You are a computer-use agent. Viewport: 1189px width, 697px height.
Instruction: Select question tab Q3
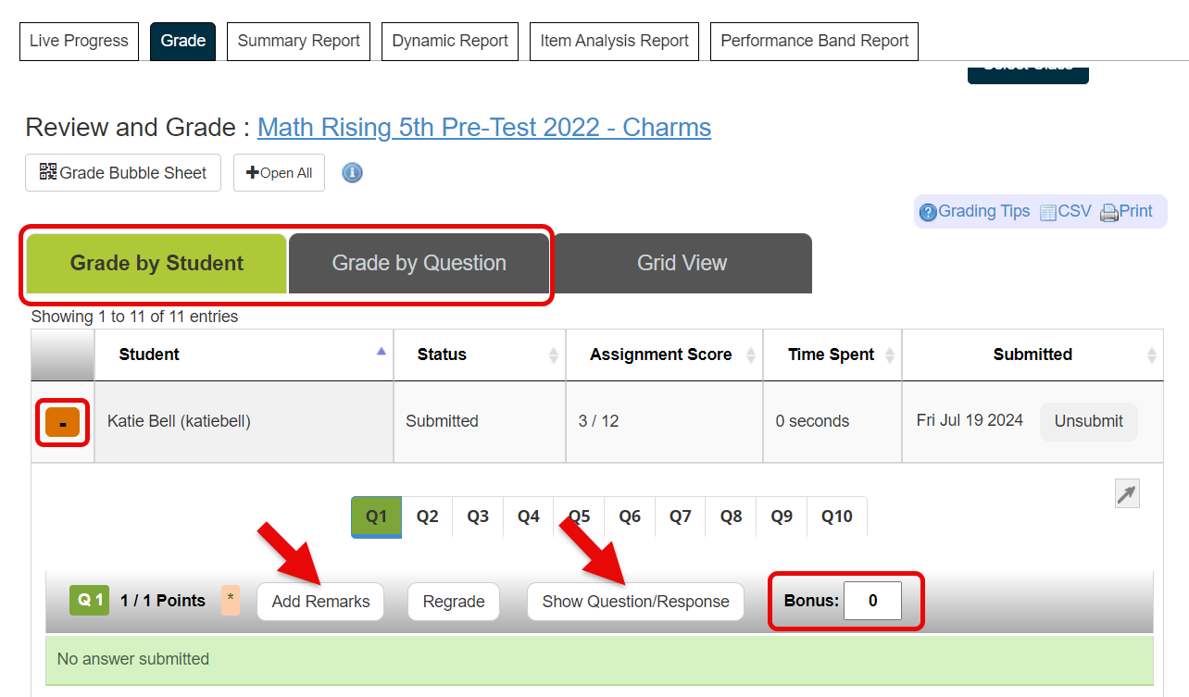pos(478,517)
